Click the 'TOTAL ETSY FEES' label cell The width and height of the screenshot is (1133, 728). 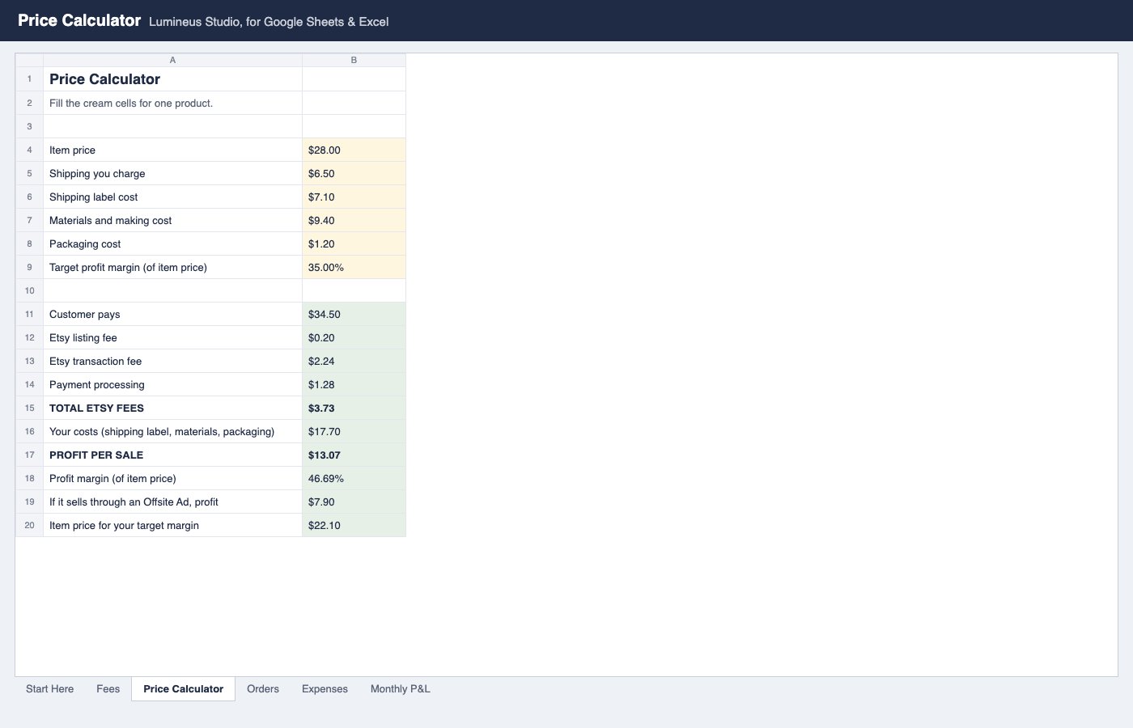(x=172, y=408)
